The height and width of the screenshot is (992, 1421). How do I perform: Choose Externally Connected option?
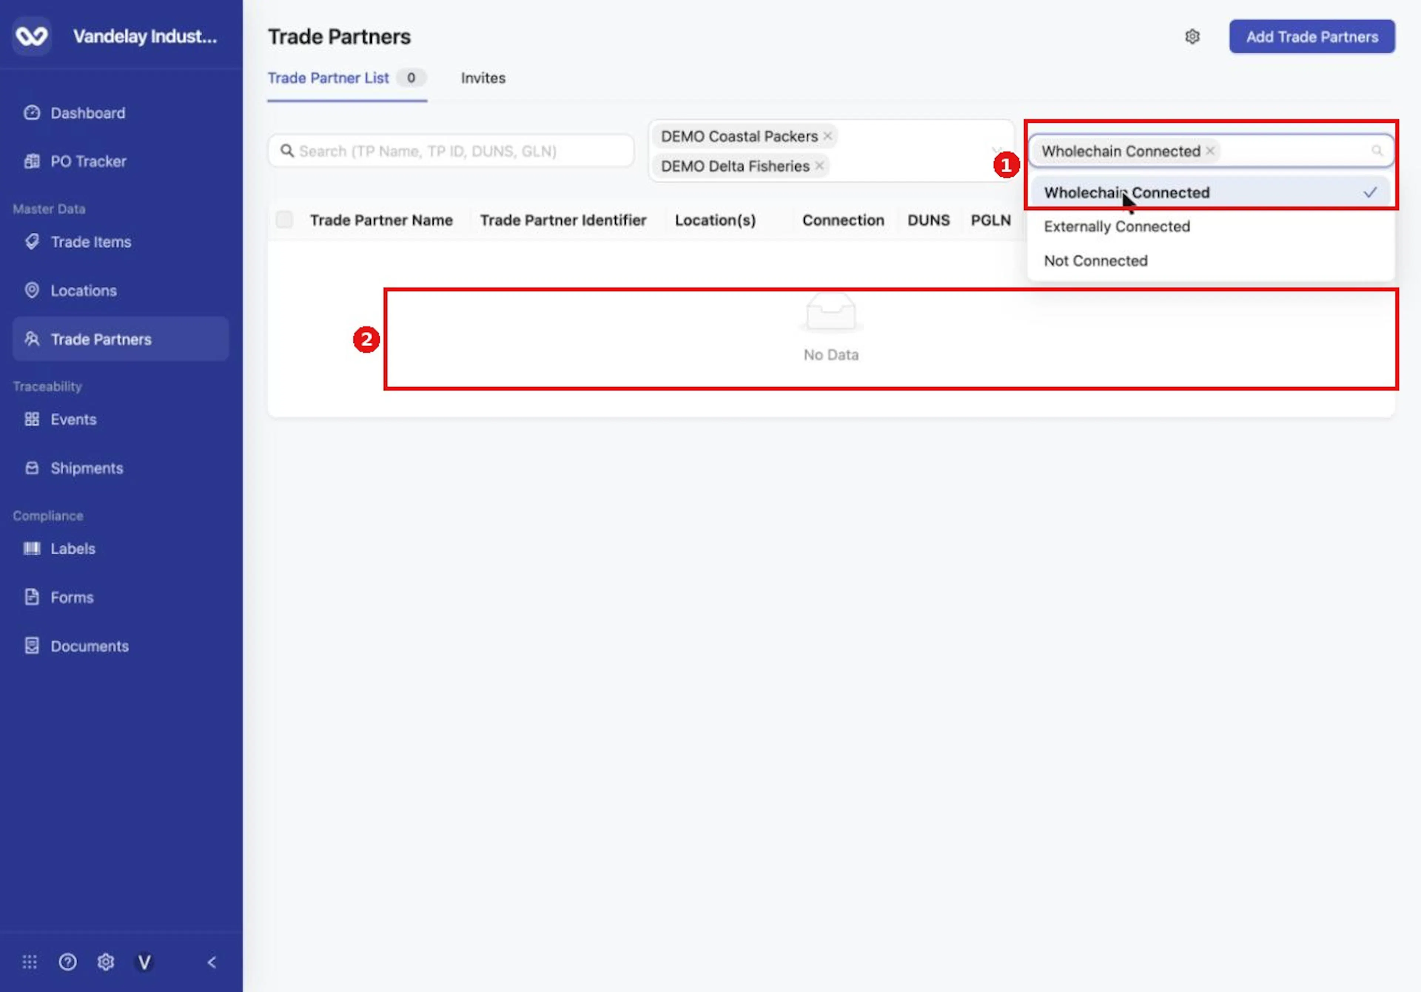(1210, 226)
